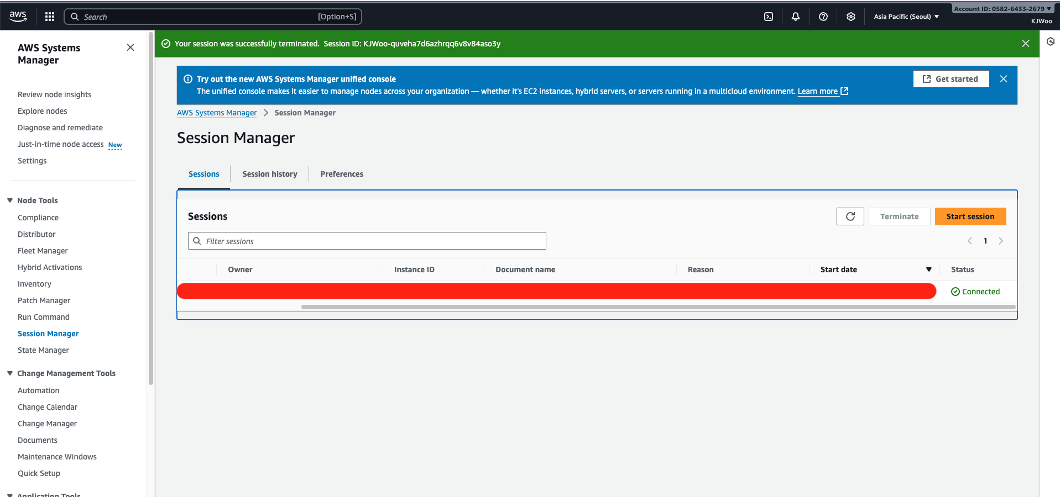This screenshot has height=497, width=1060.
Task: Open Inventory in sidebar
Action: tap(34, 284)
